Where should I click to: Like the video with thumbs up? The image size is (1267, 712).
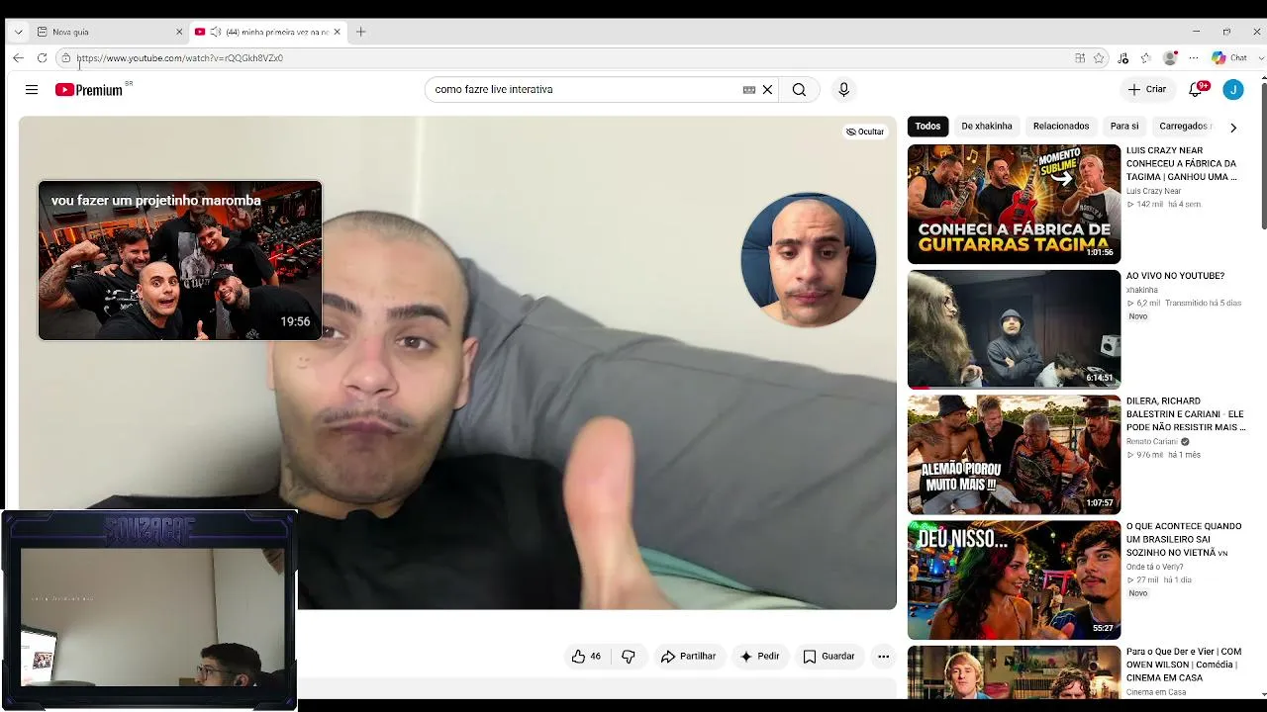coord(586,657)
